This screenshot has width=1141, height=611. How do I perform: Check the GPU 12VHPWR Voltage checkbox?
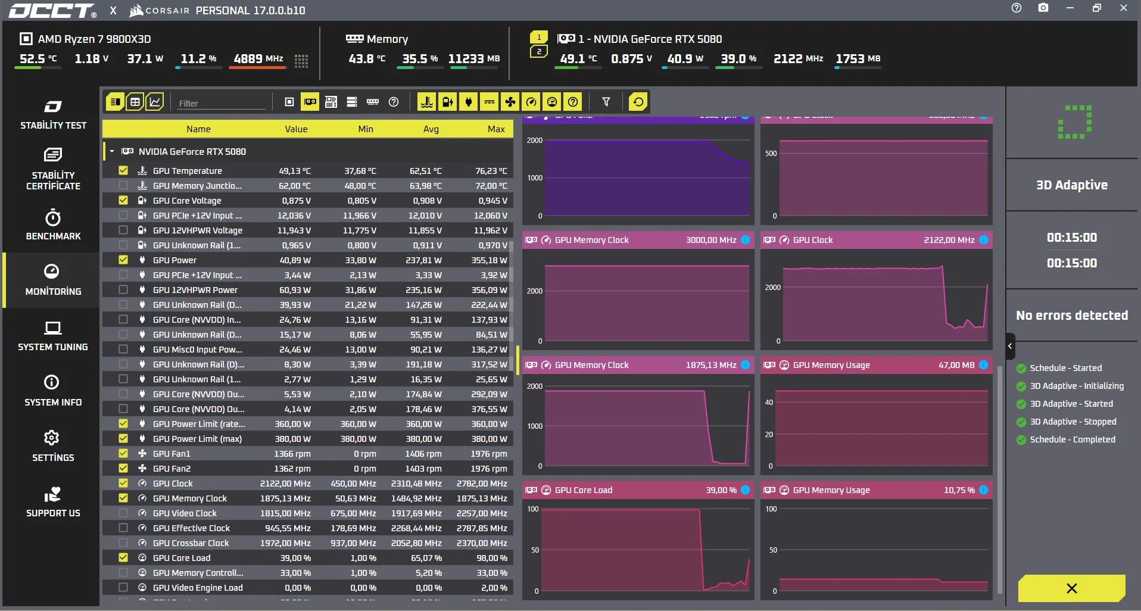pos(123,230)
